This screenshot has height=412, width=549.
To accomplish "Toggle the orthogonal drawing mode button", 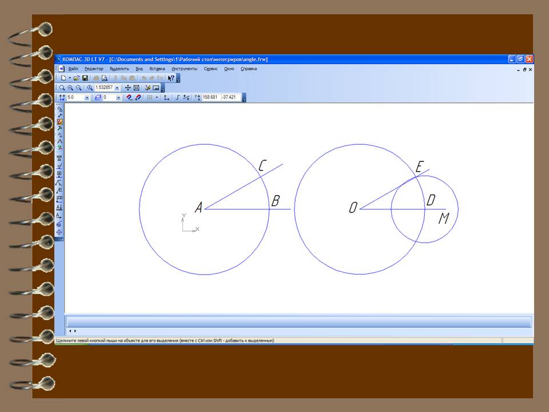I will pyautogui.click(x=166, y=98).
